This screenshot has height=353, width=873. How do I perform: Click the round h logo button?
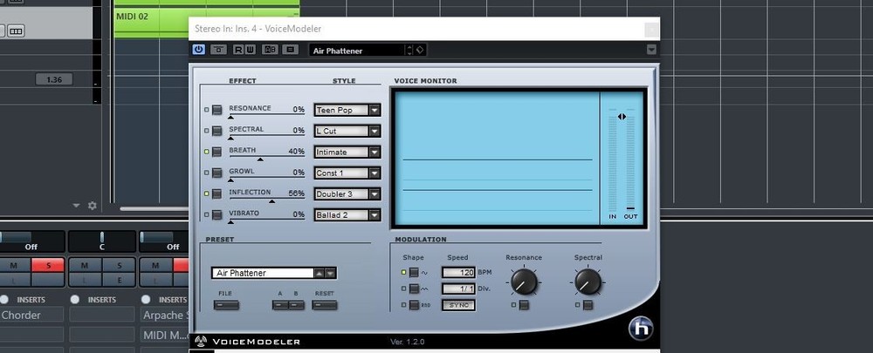coord(640,328)
